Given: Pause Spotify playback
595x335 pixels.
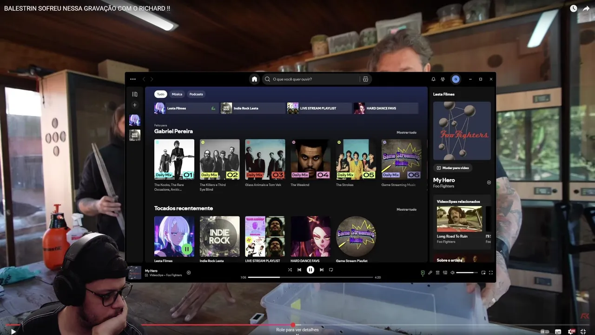Looking at the screenshot, I should (x=311, y=270).
